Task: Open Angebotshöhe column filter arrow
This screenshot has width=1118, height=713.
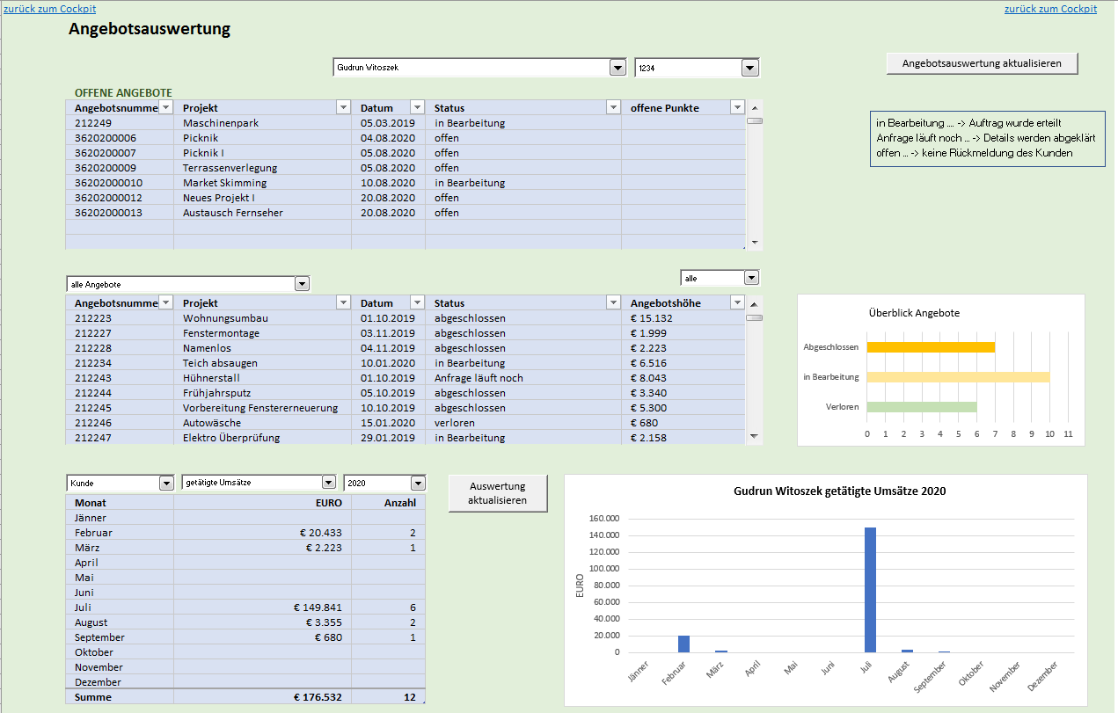Action: tap(737, 303)
